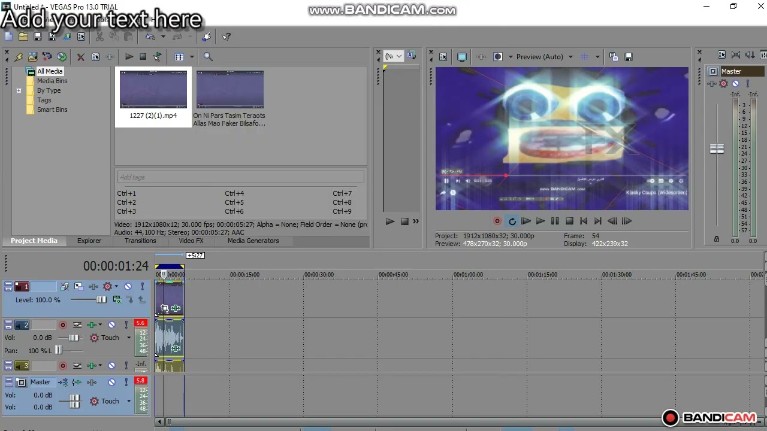This screenshot has width=767, height=431.
Task: Open Master track Touch automation dropdown
Action: [128, 402]
